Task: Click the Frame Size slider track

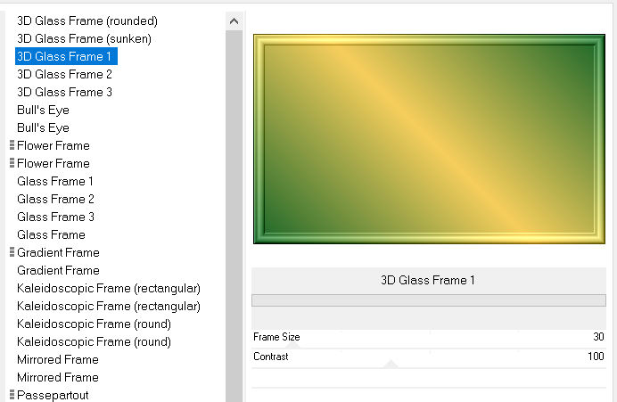Action: 428,338
